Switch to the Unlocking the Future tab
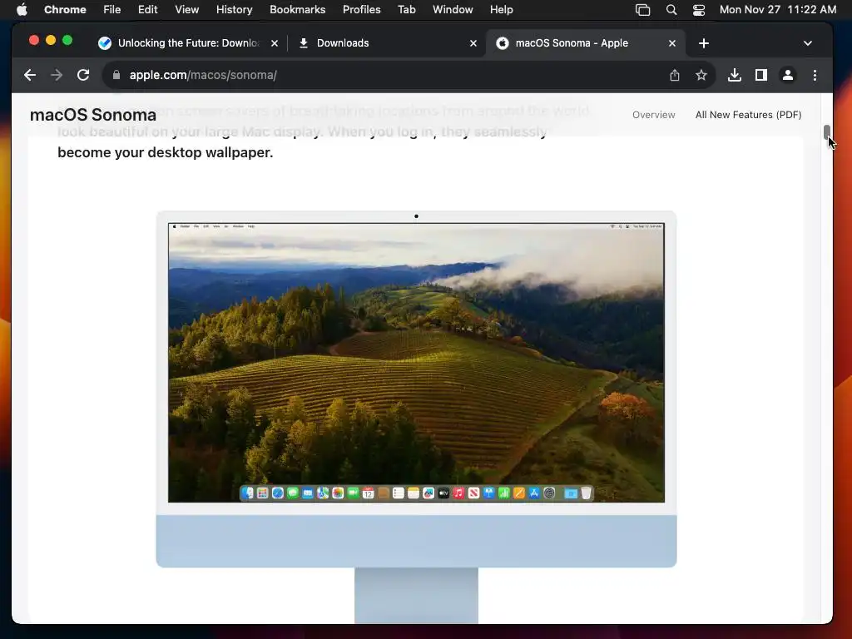Image resolution: width=852 pixels, height=639 pixels. 187,43
